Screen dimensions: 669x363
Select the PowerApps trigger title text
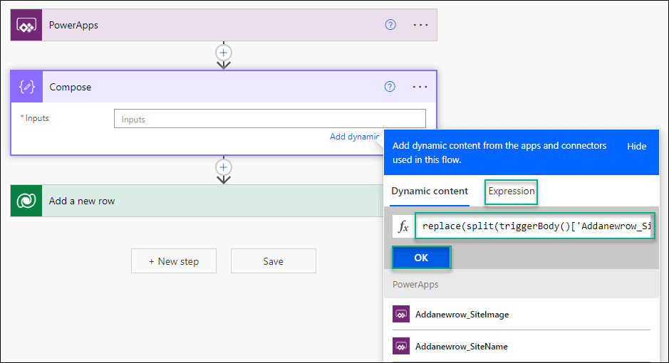click(73, 25)
